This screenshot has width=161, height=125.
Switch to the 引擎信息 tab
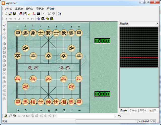point(134,110)
